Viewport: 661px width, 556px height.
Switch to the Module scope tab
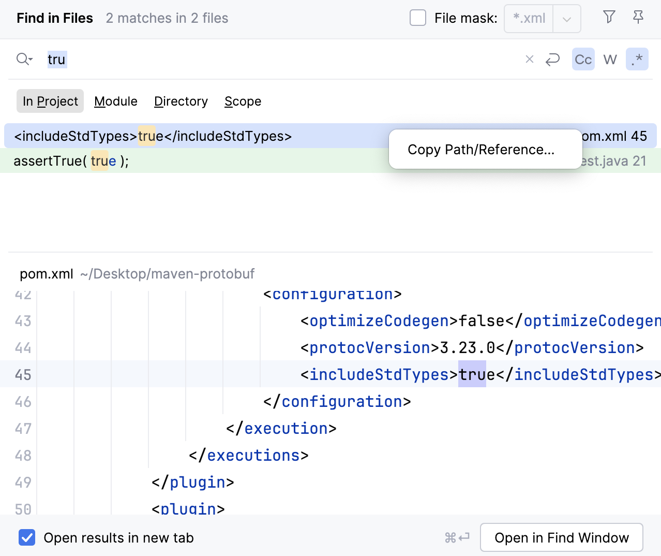click(x=115, y=101)
